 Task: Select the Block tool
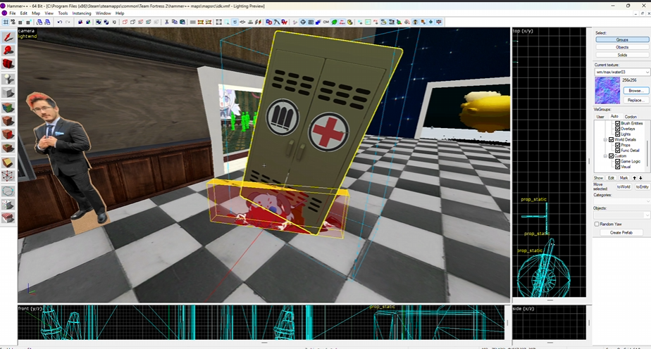(8, 93)
